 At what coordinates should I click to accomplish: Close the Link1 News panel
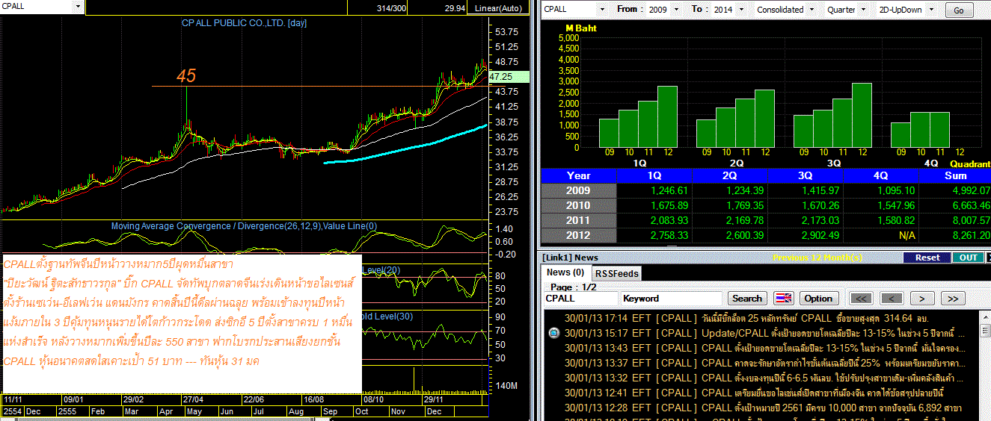988,257
